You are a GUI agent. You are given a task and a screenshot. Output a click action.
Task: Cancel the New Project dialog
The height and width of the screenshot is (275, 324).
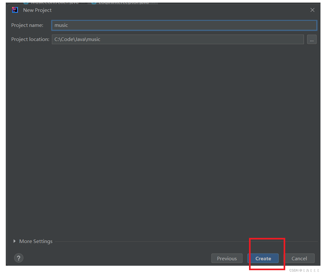pos(299,258)
